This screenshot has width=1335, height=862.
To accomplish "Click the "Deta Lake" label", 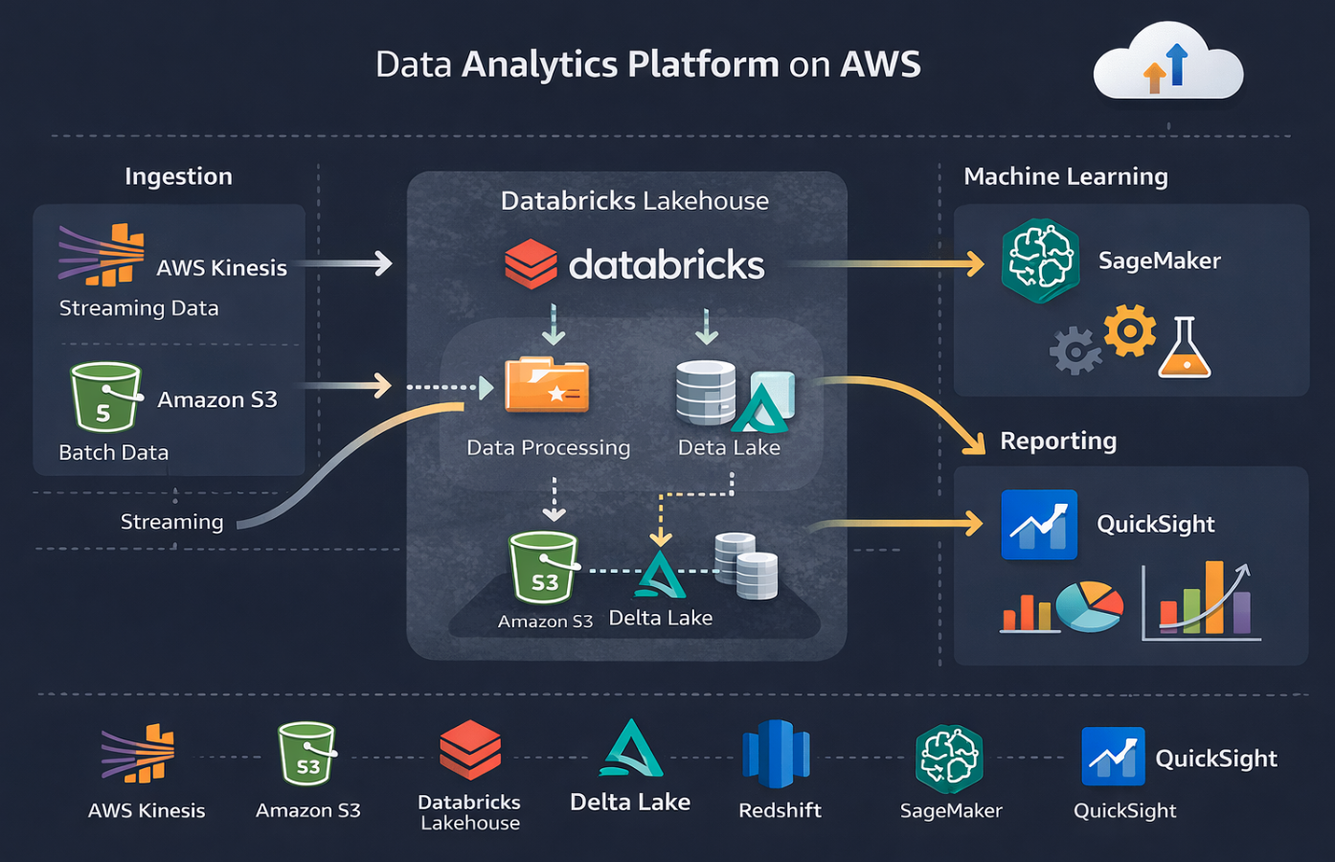I will tap(729, 447).
